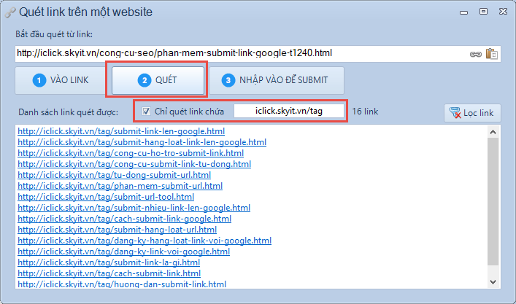
Task: Click the scrollbar down arrow
Action: pyautogui.click(x=493, y=282)
